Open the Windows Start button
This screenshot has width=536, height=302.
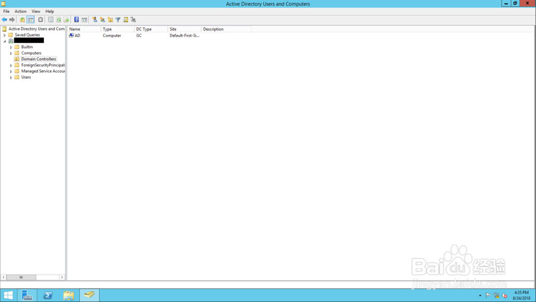tap(8, 295)
